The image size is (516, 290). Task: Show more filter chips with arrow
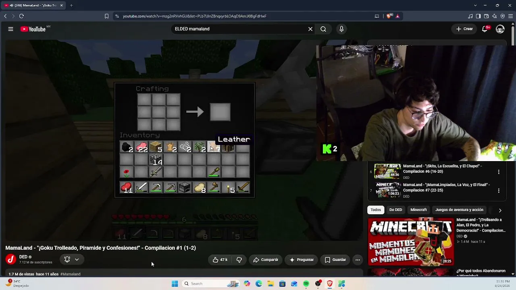(x=500, y=210)
